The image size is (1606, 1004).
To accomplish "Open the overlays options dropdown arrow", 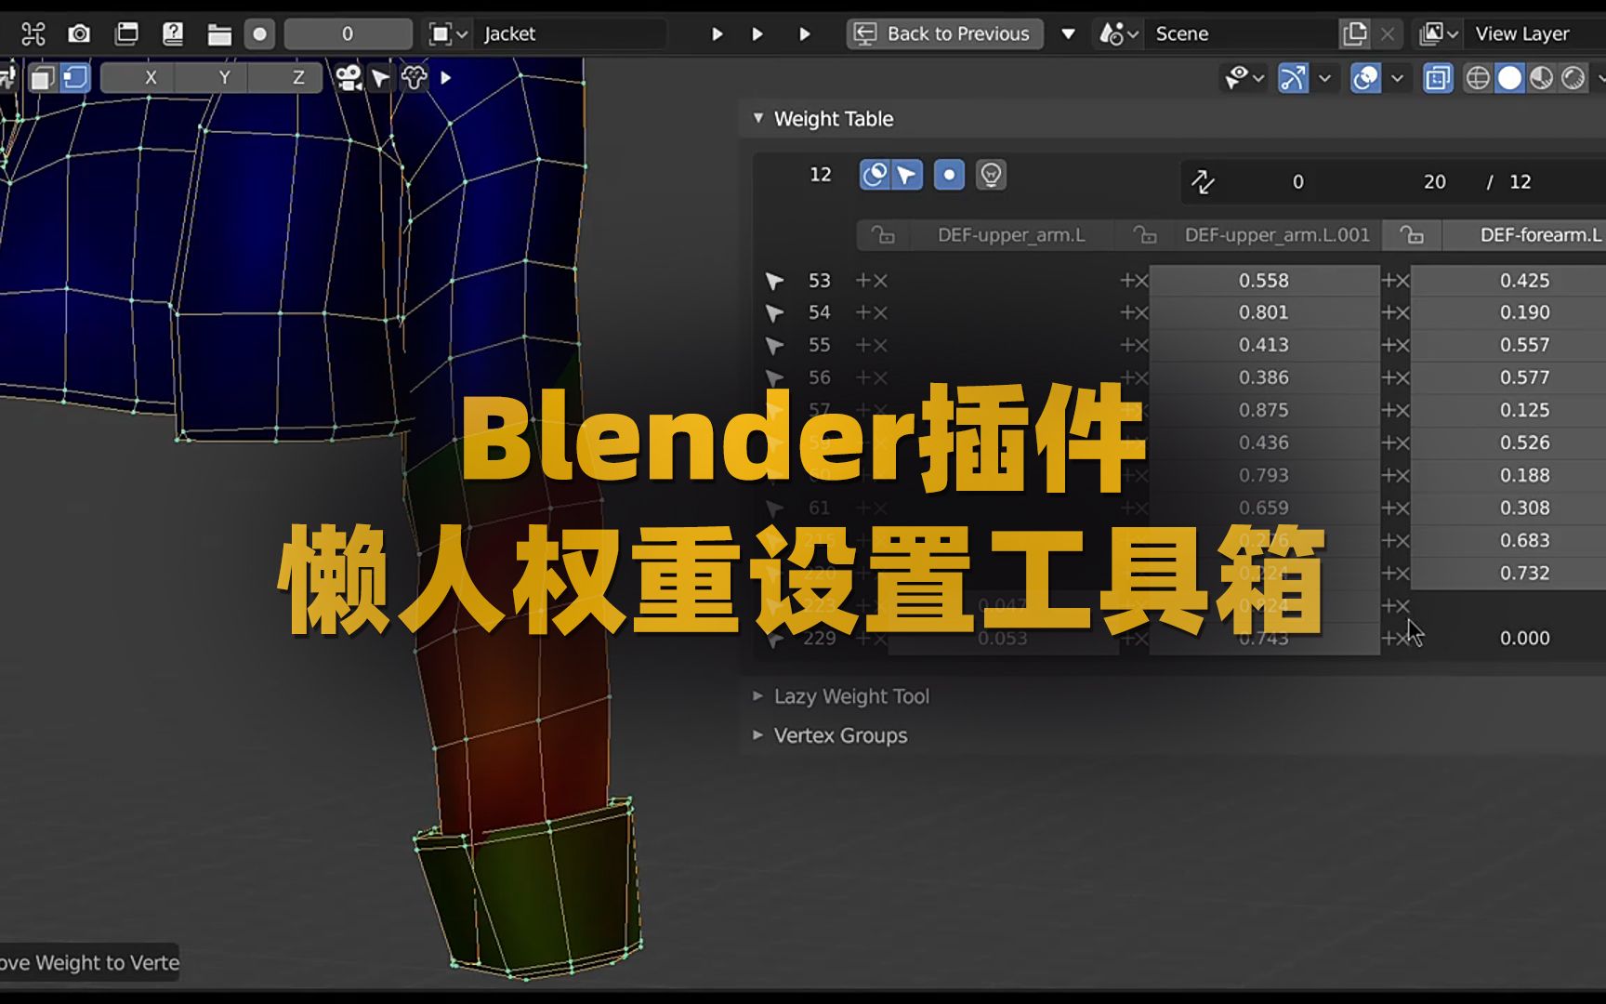I will pyautogui.click(x=1397, y=78).
